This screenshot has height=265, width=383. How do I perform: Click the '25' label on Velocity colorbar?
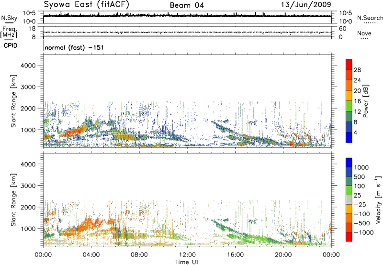357,195
